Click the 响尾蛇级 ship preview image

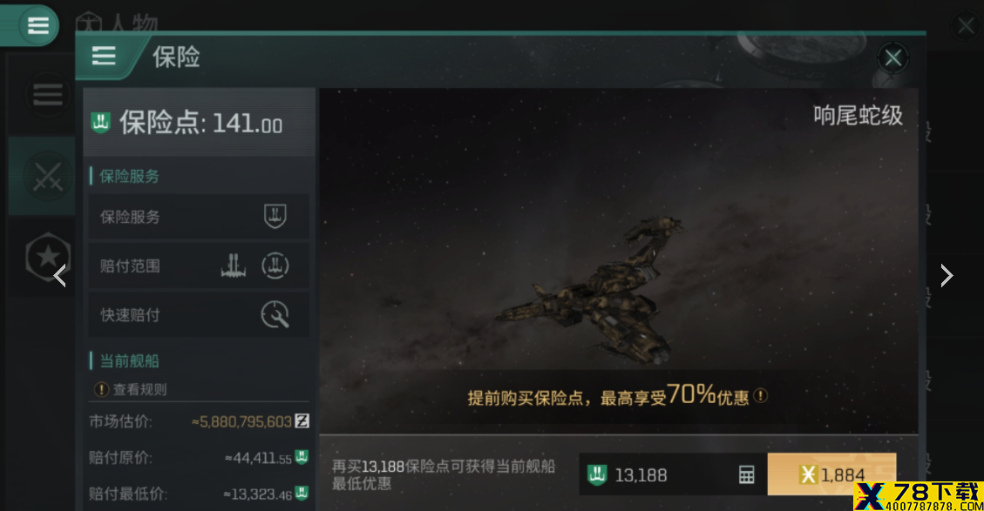point(618,260)
